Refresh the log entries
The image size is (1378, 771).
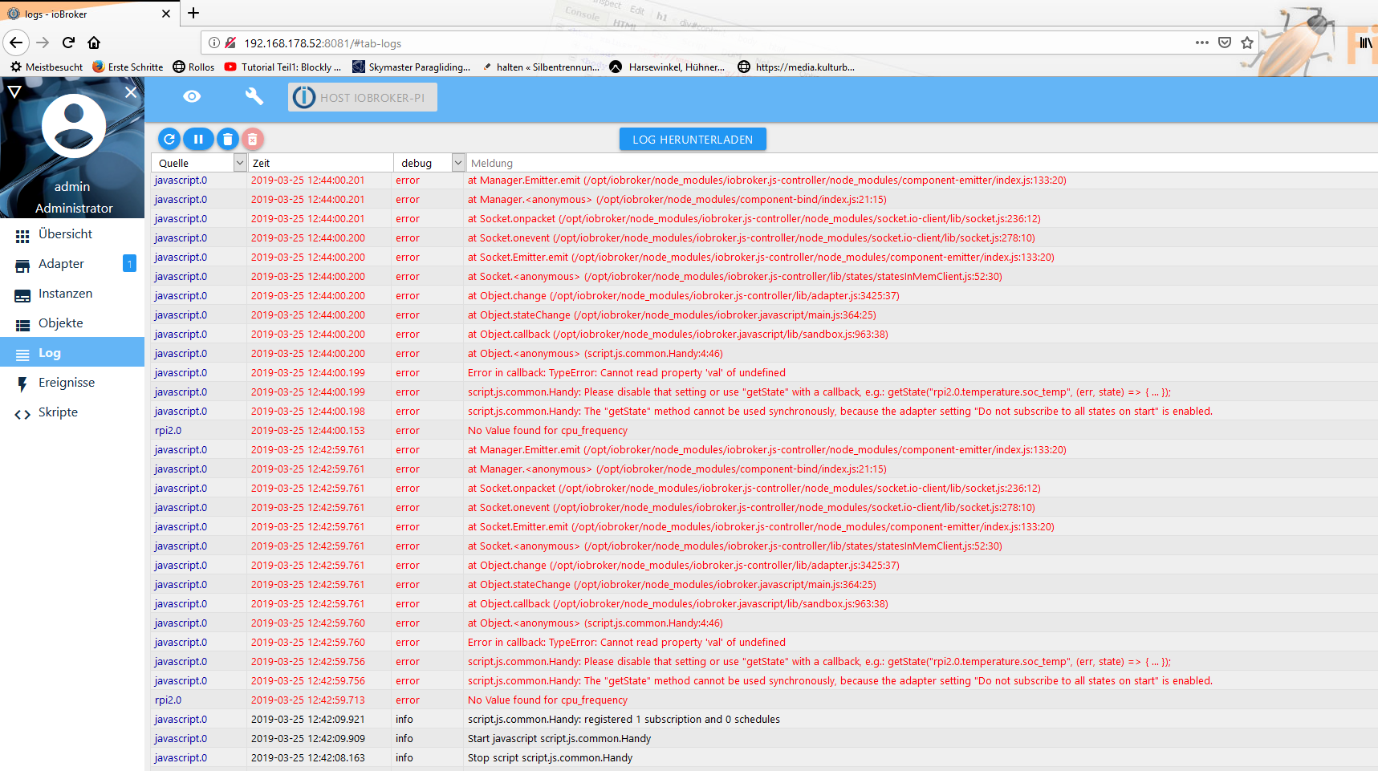click(169, 139)
